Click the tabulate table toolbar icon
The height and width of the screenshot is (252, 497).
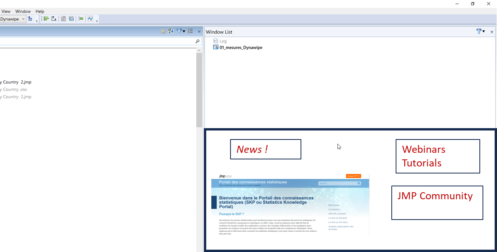pyautogui.click(x=71, y=18)
